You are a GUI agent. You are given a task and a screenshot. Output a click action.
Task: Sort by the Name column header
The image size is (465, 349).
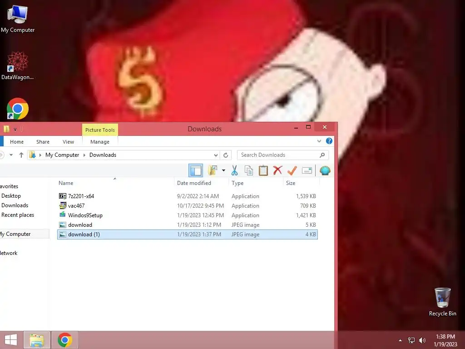[x=66, y=183]
